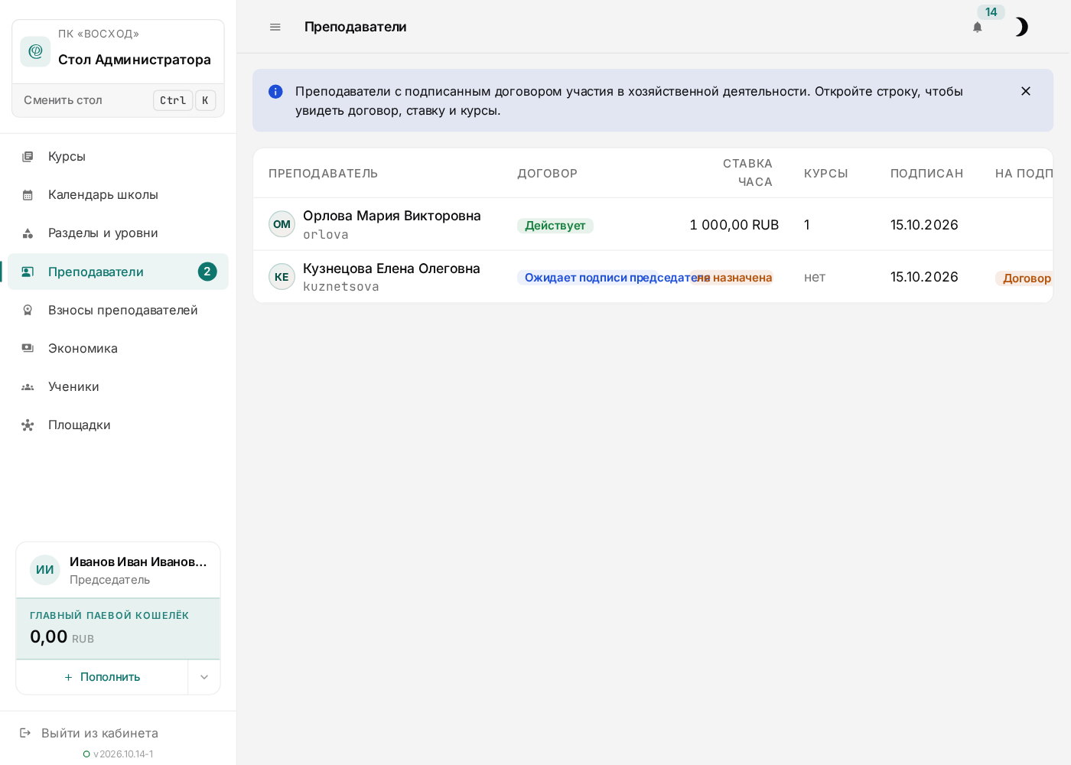Click the Действует status badge
This screenshot has height=765, width=1071.
pyautogui.click(x=555, y=226)
